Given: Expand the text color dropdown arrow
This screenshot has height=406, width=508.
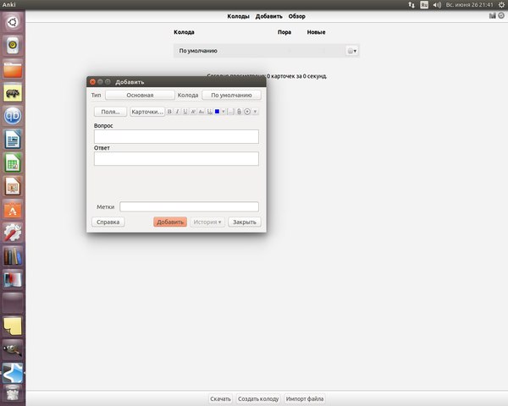Looking at the screenshot, I should pyautogui.click(x=223, y=112).
